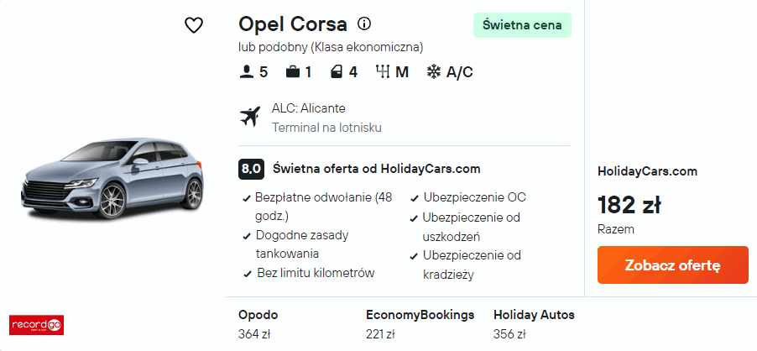
Task: Click Świetna oferta od HolidayCars.com heading
Action: pos(376,168)
